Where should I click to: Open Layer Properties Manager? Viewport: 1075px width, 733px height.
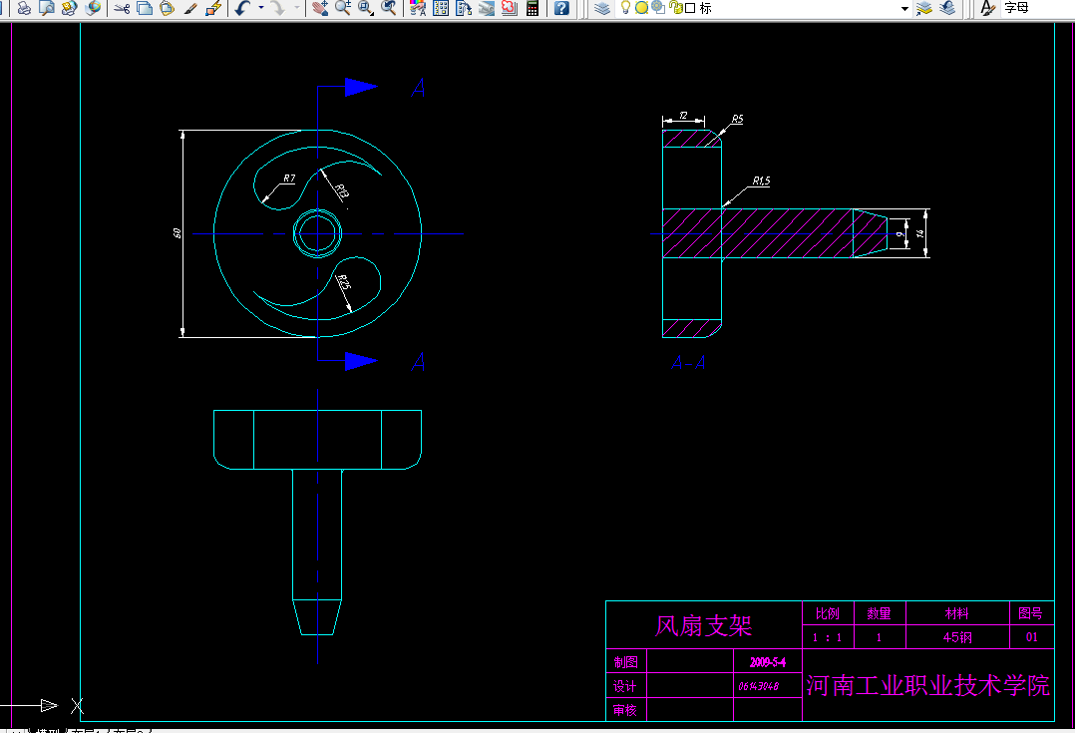[602, 8]
